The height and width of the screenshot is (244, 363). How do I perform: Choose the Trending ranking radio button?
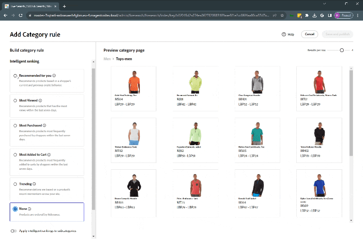[15, 184]
